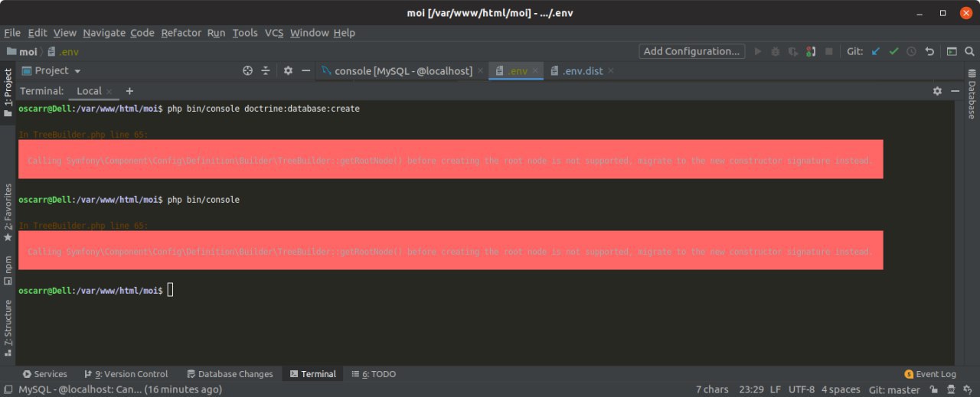Open the File menu
980x397 pixels.
12,33
